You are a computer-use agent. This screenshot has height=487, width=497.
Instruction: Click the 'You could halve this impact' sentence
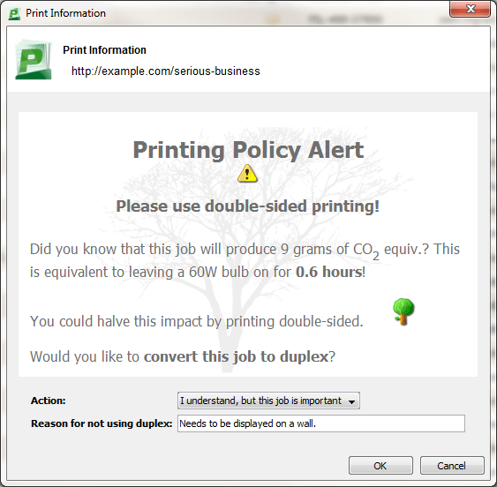[x=197, y=321]
